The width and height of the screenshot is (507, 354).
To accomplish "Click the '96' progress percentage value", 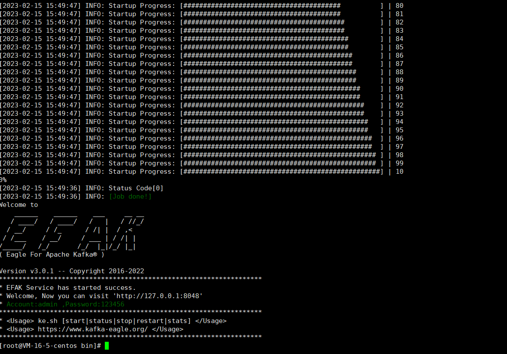I will [399, 138].
